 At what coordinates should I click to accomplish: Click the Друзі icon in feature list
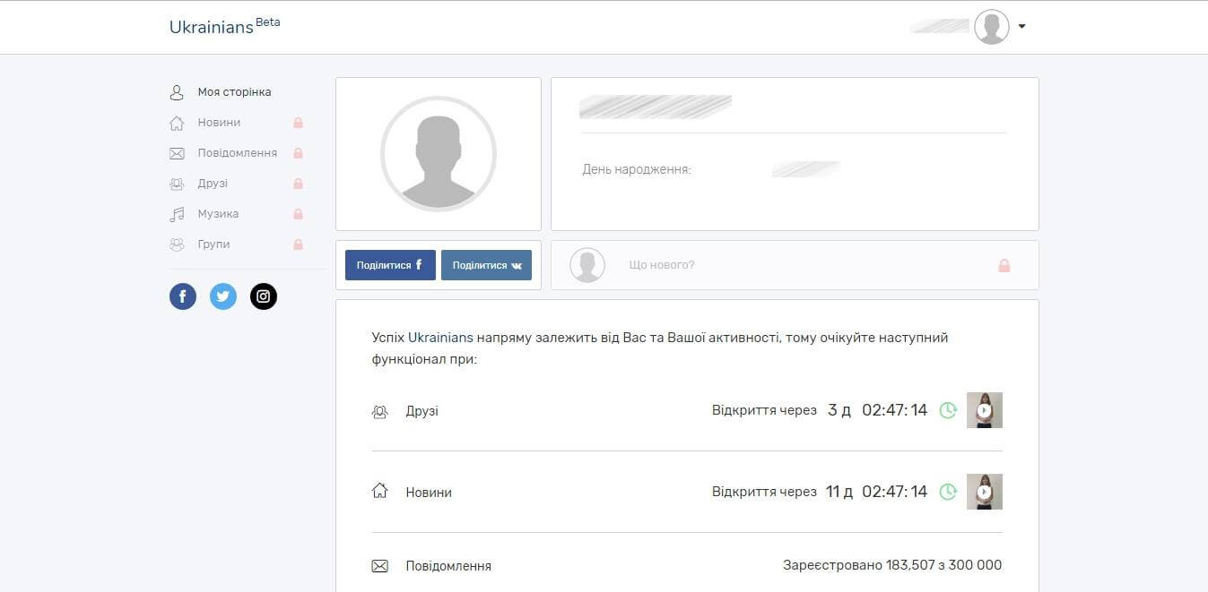pos(379,411)
